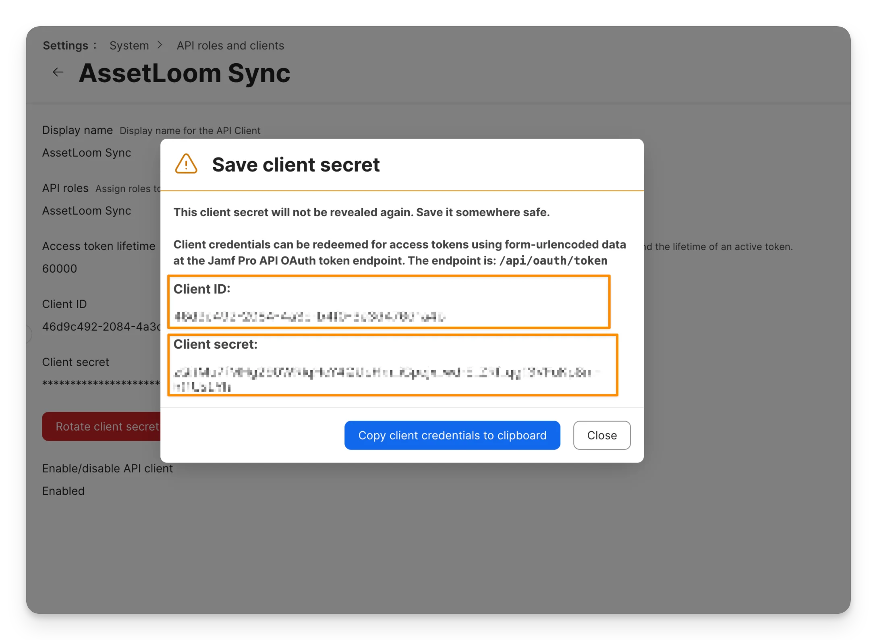This screenshot has width=877, height=640.
Task: Click the Save client secret heading
Action: click(x=296, y=165)
